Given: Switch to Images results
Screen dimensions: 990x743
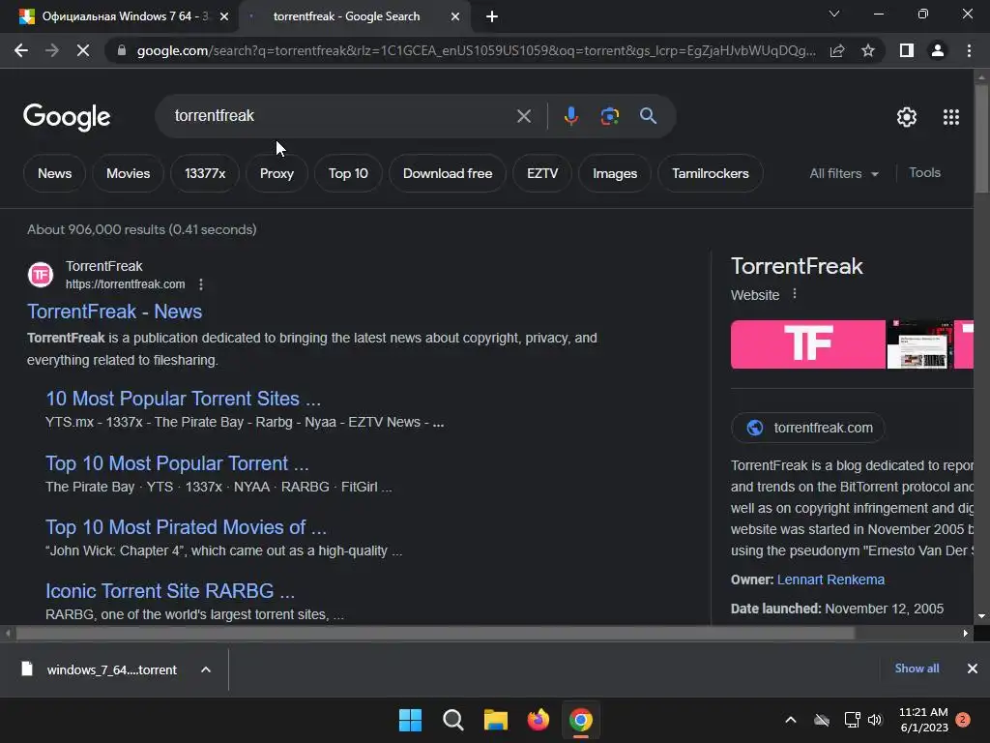Looking at the screenshot, I should (x=615, y=173).
